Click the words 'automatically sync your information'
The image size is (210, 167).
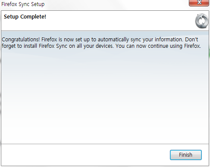click(x=140, y=40)
